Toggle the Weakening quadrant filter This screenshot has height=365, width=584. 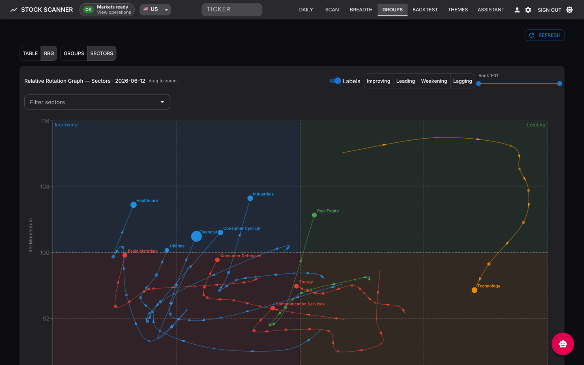tap(434, 81)
